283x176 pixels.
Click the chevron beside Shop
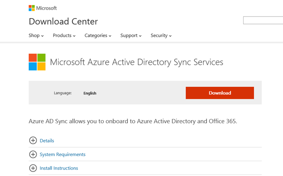click(x=43, y=36)
